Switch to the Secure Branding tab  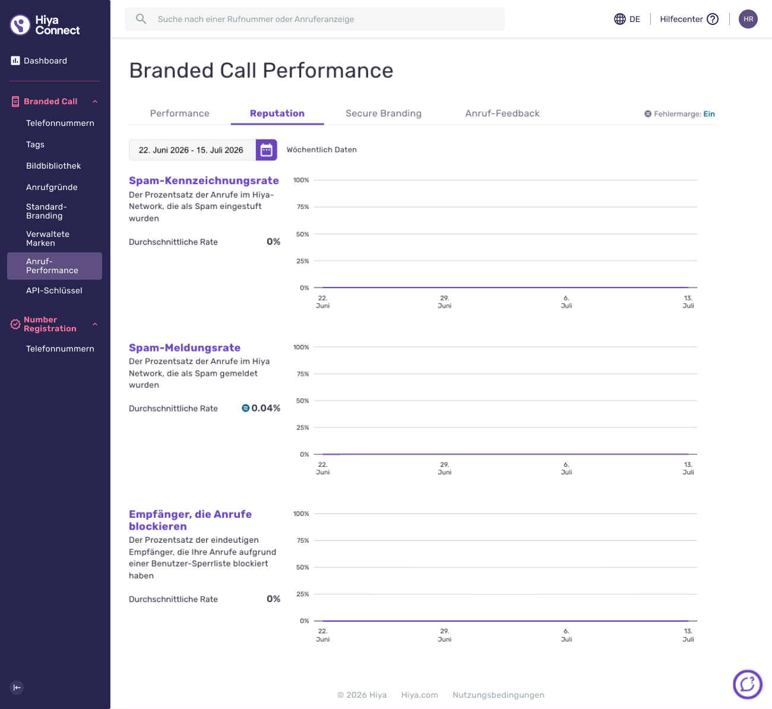click(384, 113)
